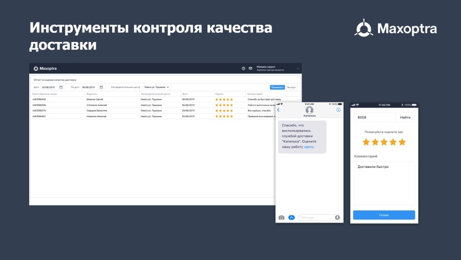Click the date cell 05/08/2019
This screenshot has width=461, height=260.
188,111
